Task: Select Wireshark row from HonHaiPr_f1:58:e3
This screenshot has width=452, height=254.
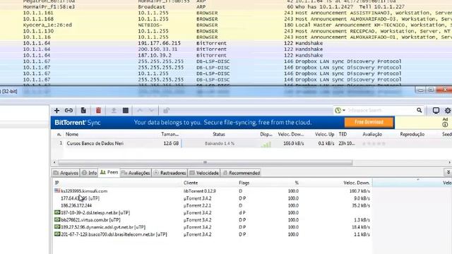Action: tap(226, 7)
